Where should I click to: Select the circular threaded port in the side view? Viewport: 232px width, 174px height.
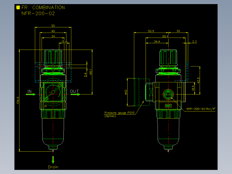coord(168,94)
